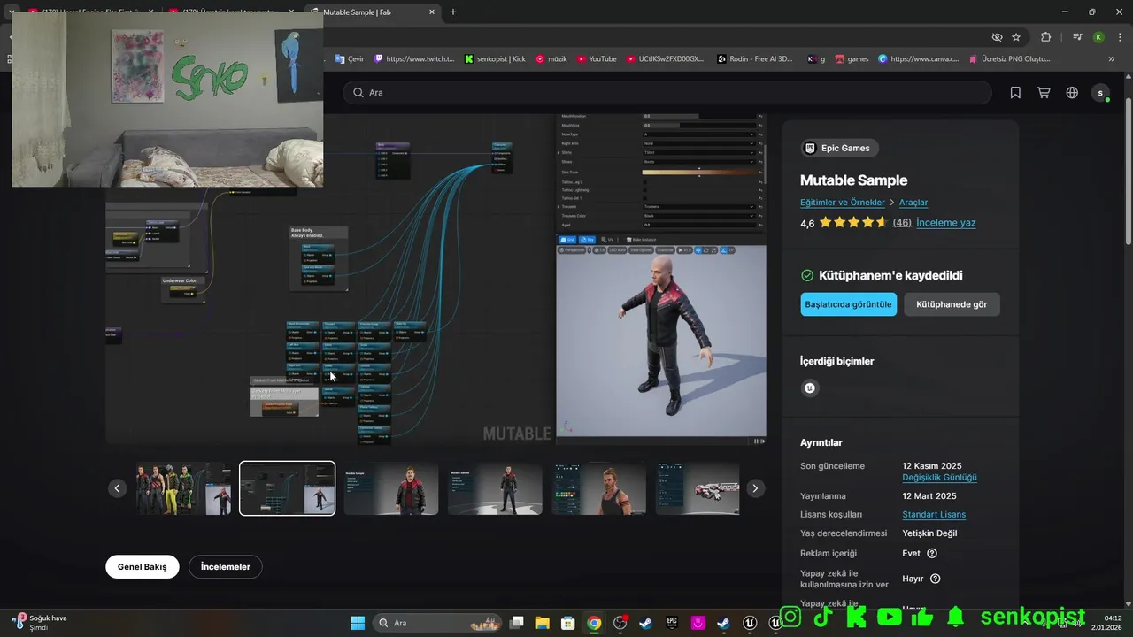The width and height of the screenshot is (1133, 637).
Task: Open Chrome media controls icon
Action: click(x=1077, y=37)
